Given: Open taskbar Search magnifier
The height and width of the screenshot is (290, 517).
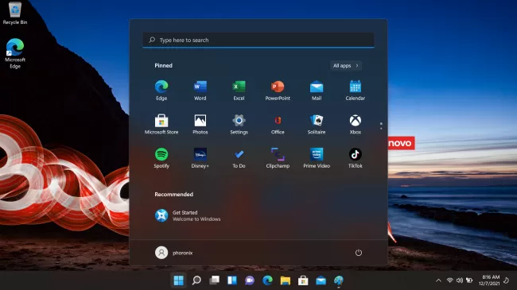Looking at the screenshot, I should point(196,280).
